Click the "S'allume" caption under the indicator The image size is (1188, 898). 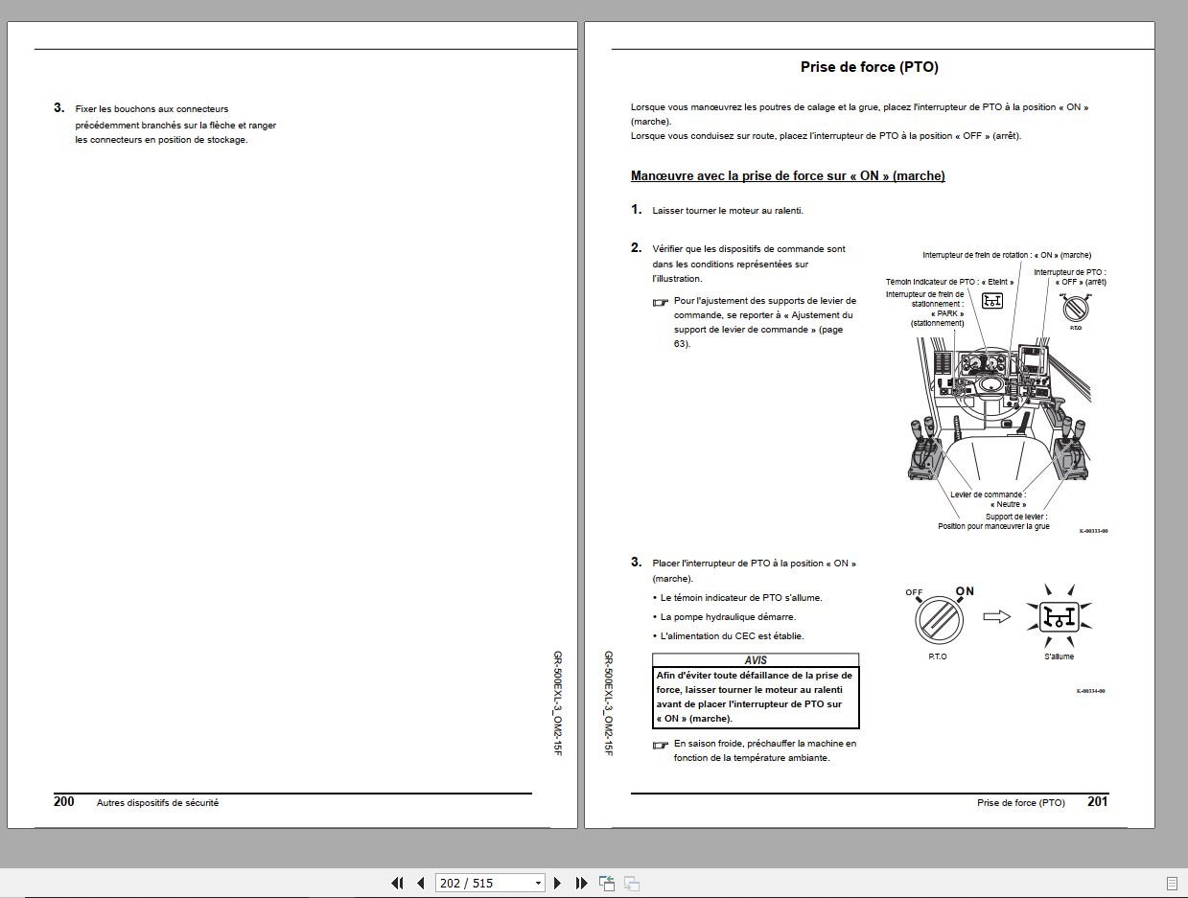pyautogui.click(x=1060, y=656)
